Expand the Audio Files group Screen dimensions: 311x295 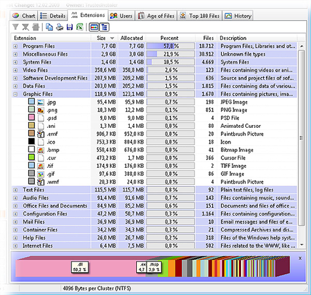coord(15,198)
